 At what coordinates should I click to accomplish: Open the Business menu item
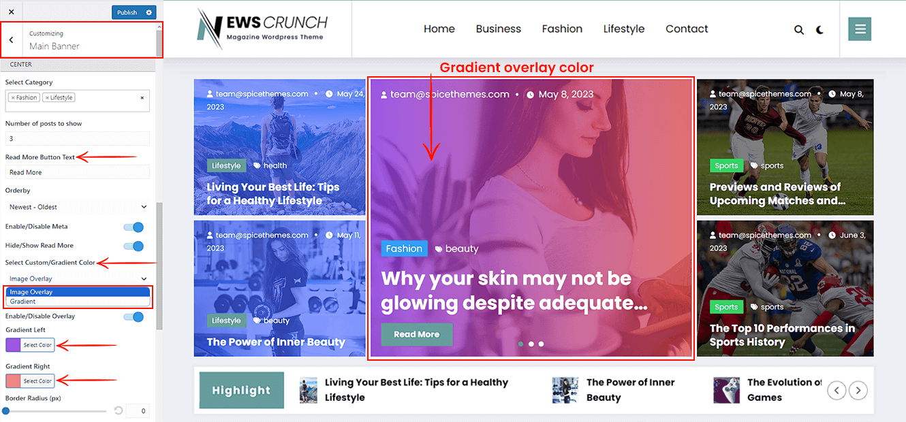click(499, 29)
